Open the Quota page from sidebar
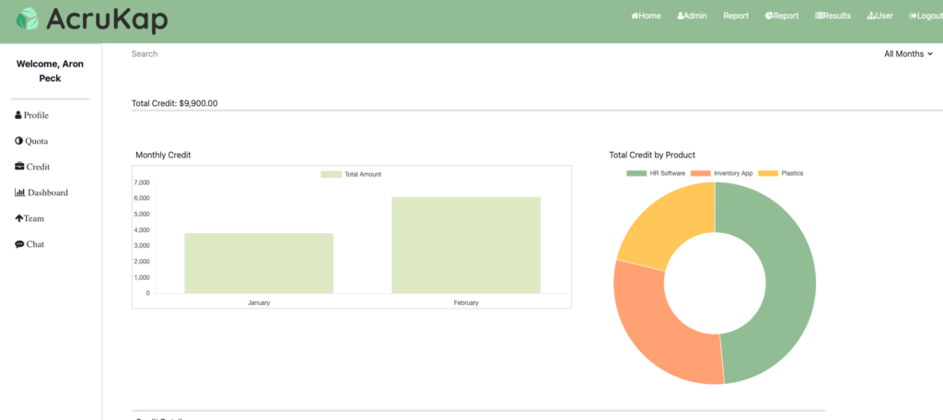 click(x=36, y=141)
